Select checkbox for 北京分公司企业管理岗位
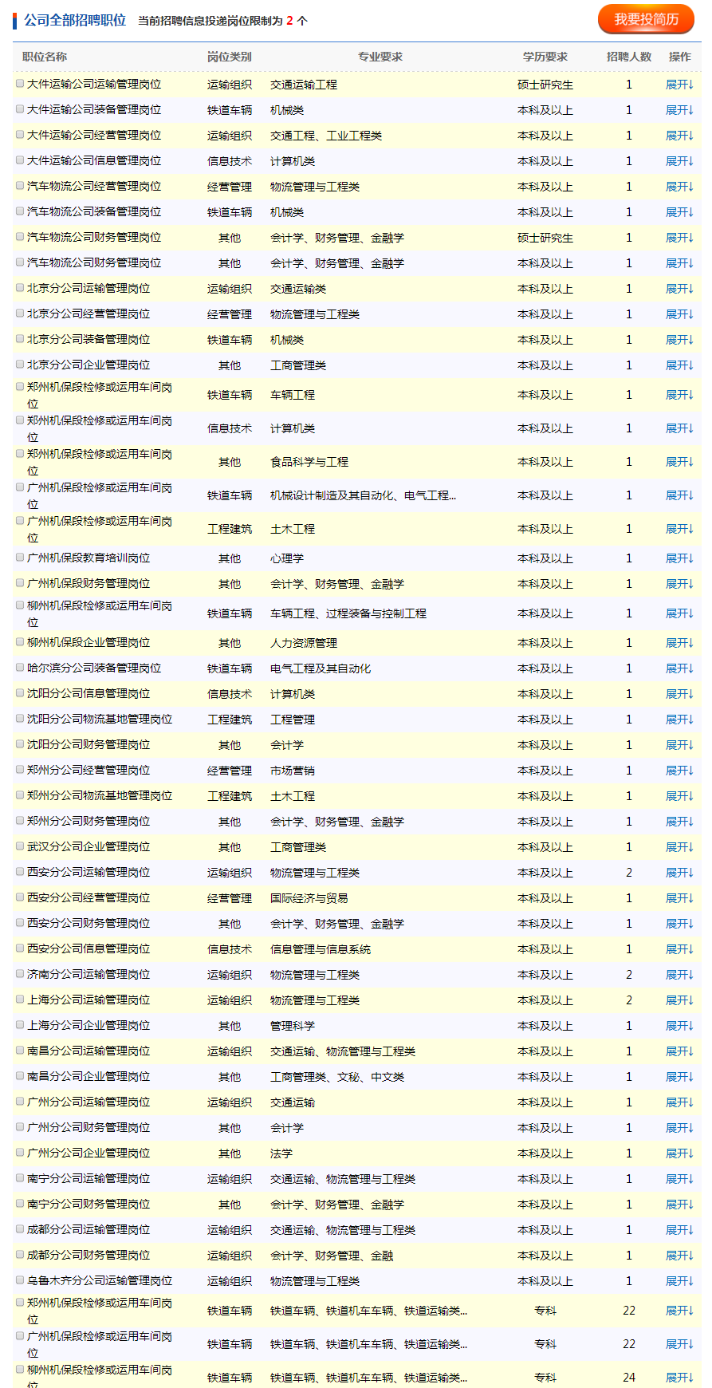This screenshot has height=1388, width=712. pos(20,365)
